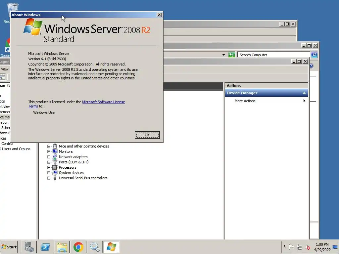
Task: Click Show Desktop icon at taskbar end
Action: (335, 247)
